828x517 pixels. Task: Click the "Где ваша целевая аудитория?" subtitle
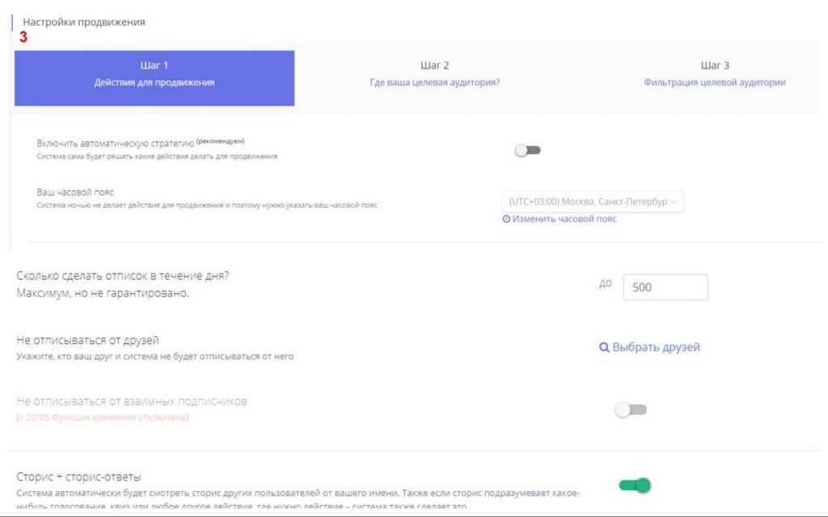coord(435,82)
